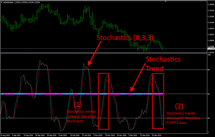
Task: Click indicator scale level 20
Action: (209, 118)
